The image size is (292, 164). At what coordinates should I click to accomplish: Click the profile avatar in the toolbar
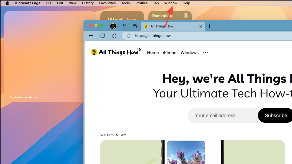(113, 26)
